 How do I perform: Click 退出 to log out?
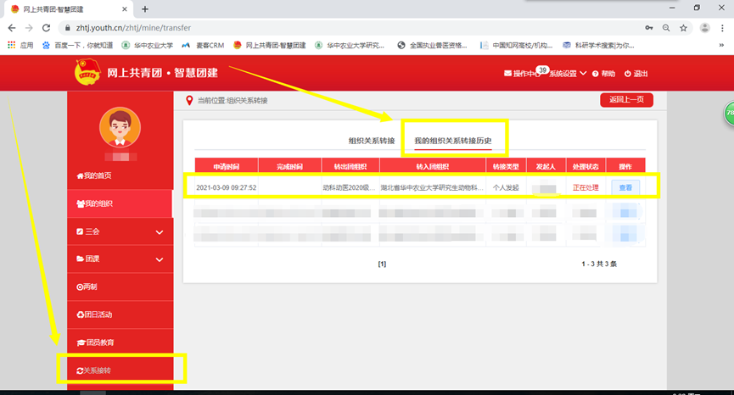coord(636,74)
